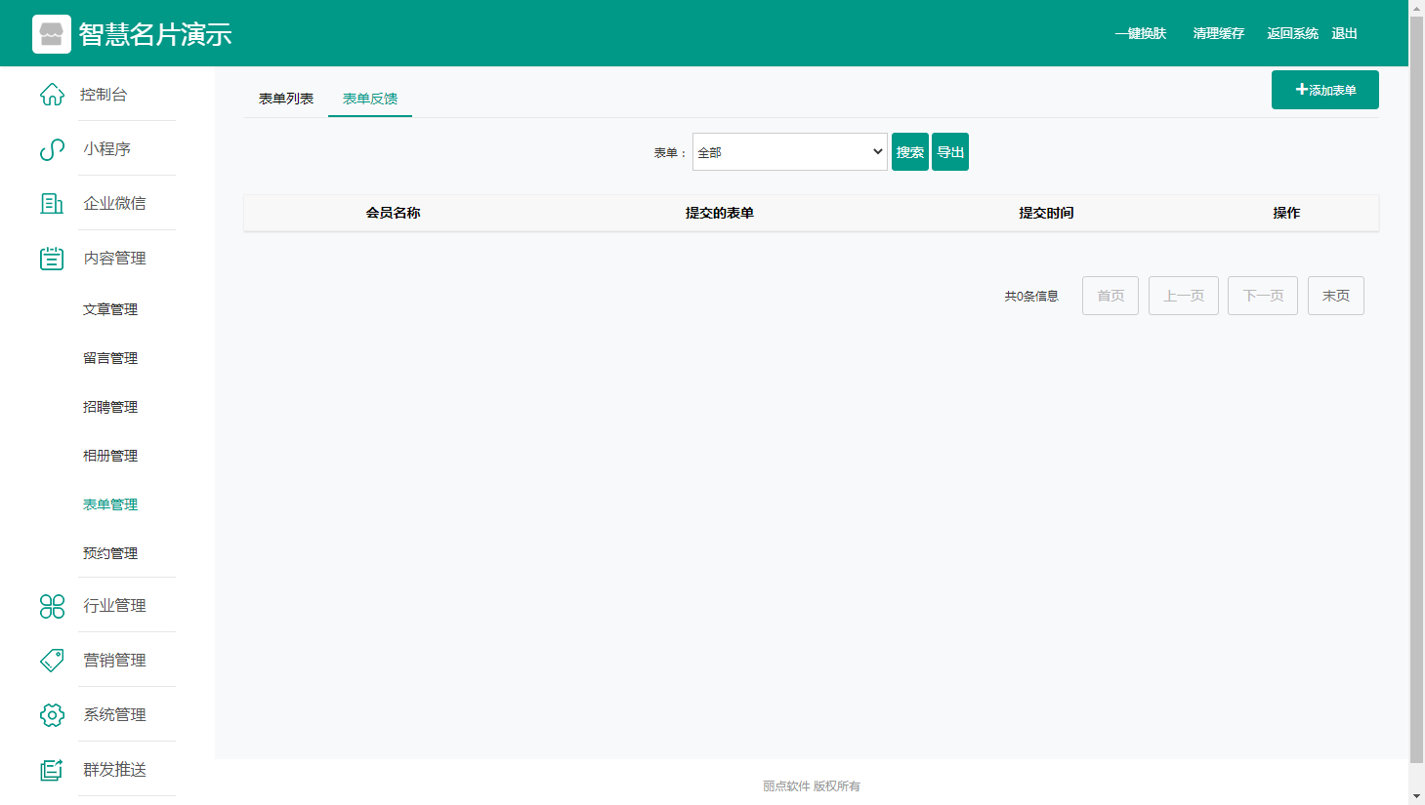
Task: Click the 返回系统 link
Action: click(1293, 33)
